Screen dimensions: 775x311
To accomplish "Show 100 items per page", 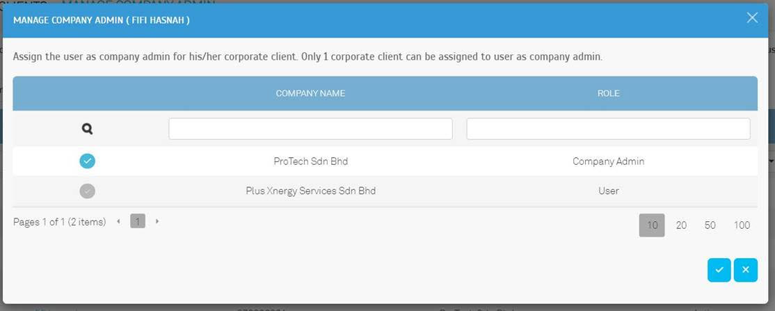I will 742,225.
